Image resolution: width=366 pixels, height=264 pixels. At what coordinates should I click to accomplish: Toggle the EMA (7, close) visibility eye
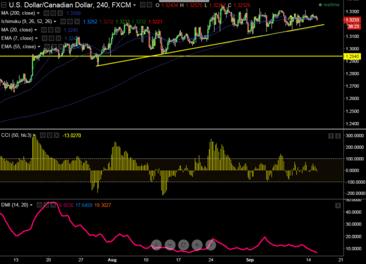[44, 38]
